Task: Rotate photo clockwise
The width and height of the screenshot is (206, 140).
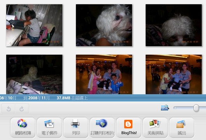Action: 22,109
